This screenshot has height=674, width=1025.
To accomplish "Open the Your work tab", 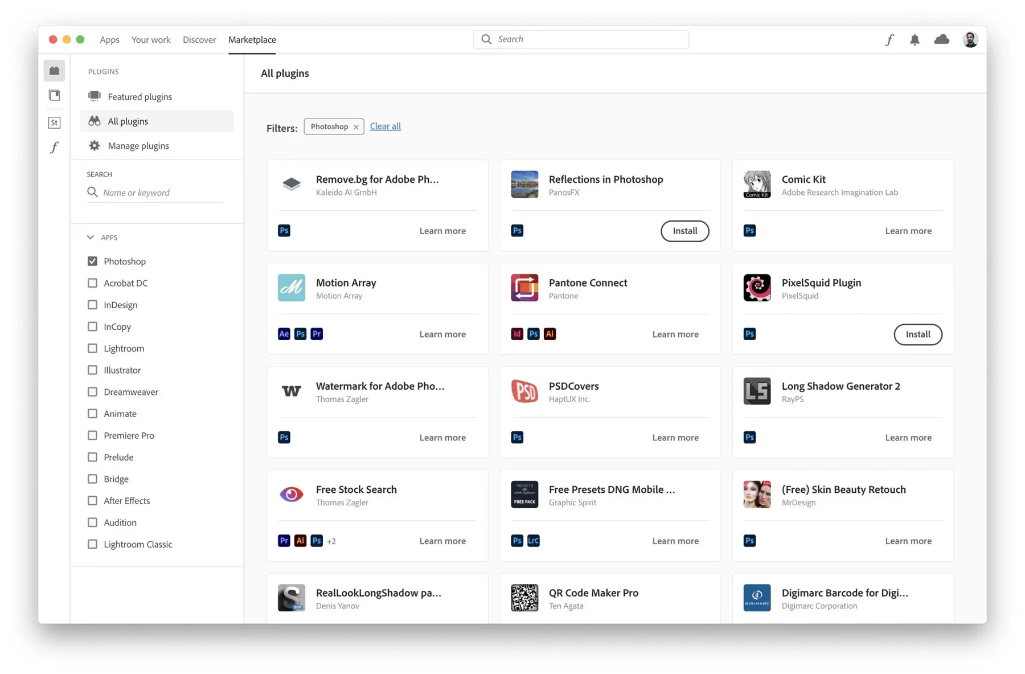I will [151, 39].
